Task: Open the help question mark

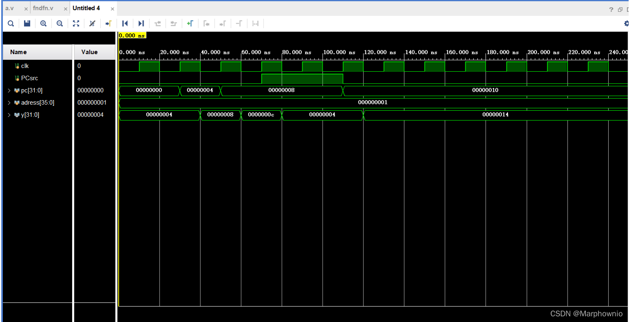Action: click(611, 9)
